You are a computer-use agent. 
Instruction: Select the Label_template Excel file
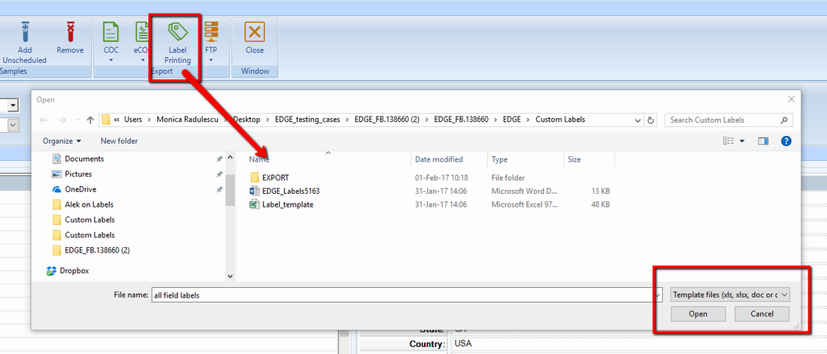[x=287, y=204]
